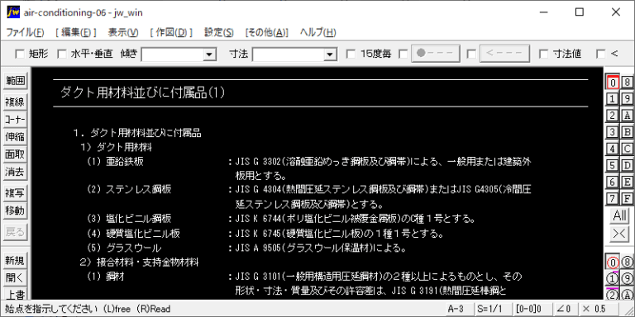This screenshot has height=317, width=635.
Task: Enable the 15度毎 checkbox
Action: point(351,54)
